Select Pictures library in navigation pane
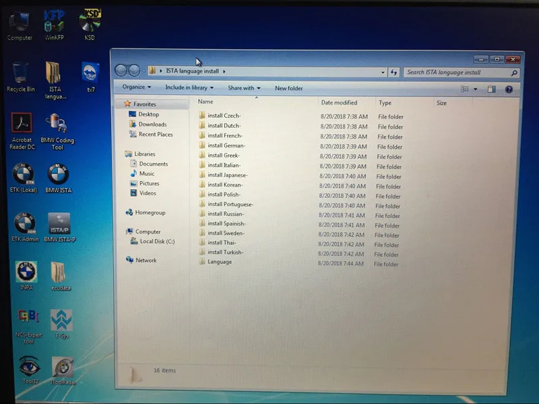The height and width of the screenshot is (404, 539). (x=149, y=183)
